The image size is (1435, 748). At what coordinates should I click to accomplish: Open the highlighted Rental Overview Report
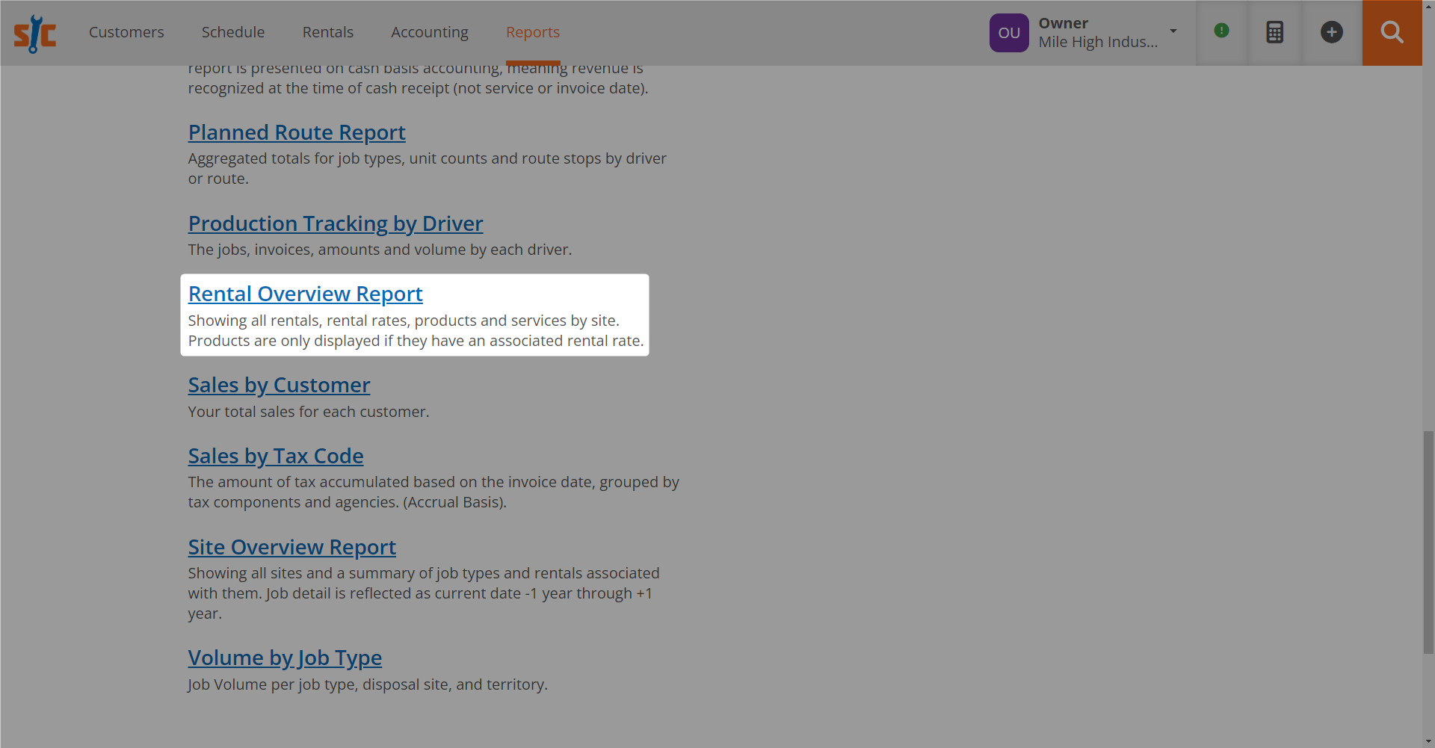point(305,294)
